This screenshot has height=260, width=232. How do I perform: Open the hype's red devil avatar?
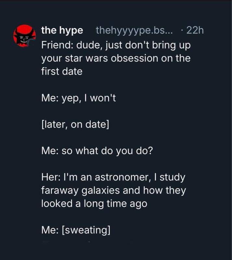click(x=25, y=36)
